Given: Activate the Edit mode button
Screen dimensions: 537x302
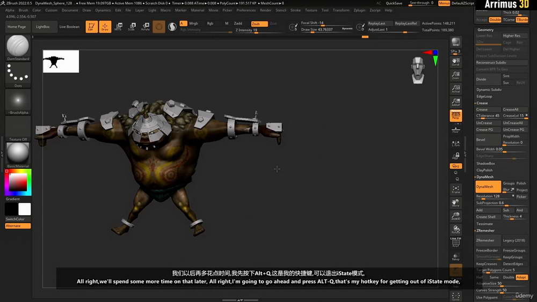Looking at the screenshot, I should [x=91, y=27].
